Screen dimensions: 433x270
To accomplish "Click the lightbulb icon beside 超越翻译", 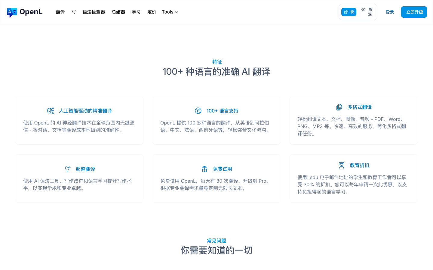I will 68,169.
